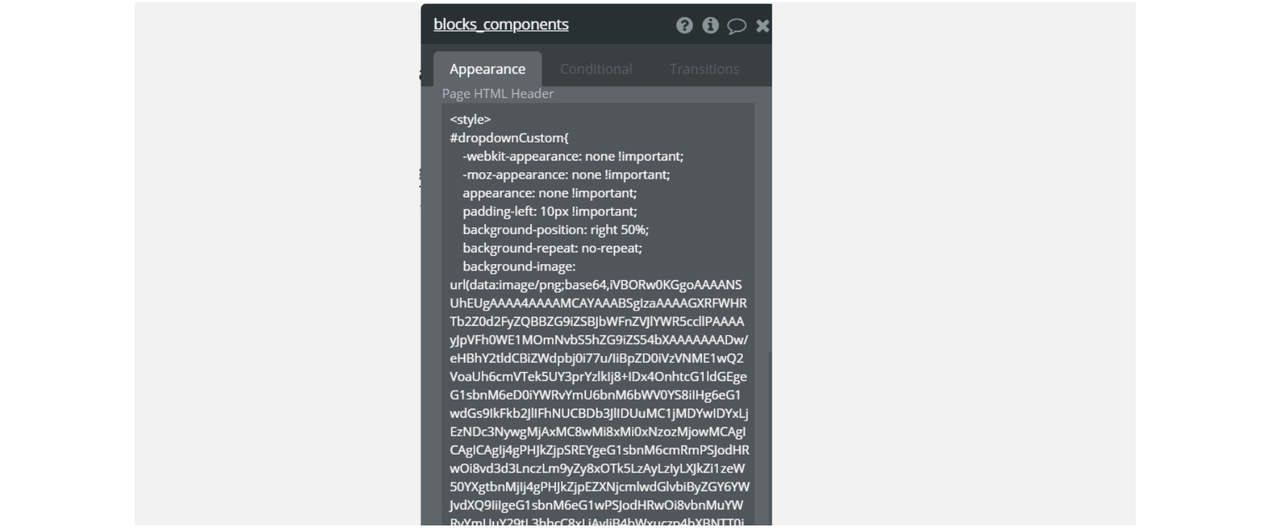Close the blocks_components property panel
The image size is (1272, 531).
click(763, 26)
